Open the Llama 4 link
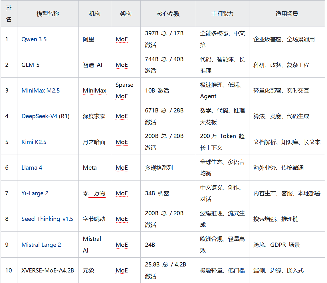The image size is (327, 283). 32,167
